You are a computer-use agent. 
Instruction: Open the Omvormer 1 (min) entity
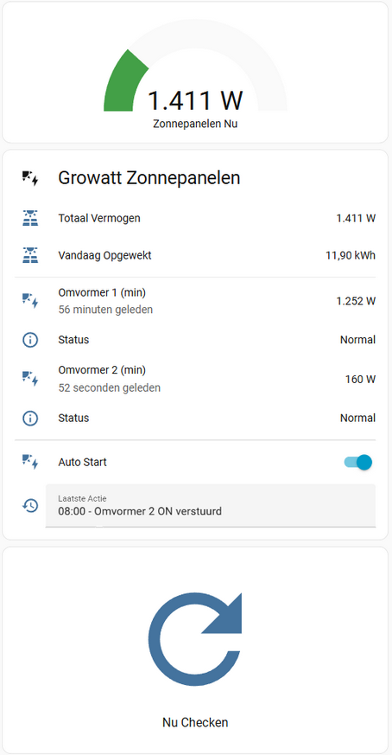point(102,292)
